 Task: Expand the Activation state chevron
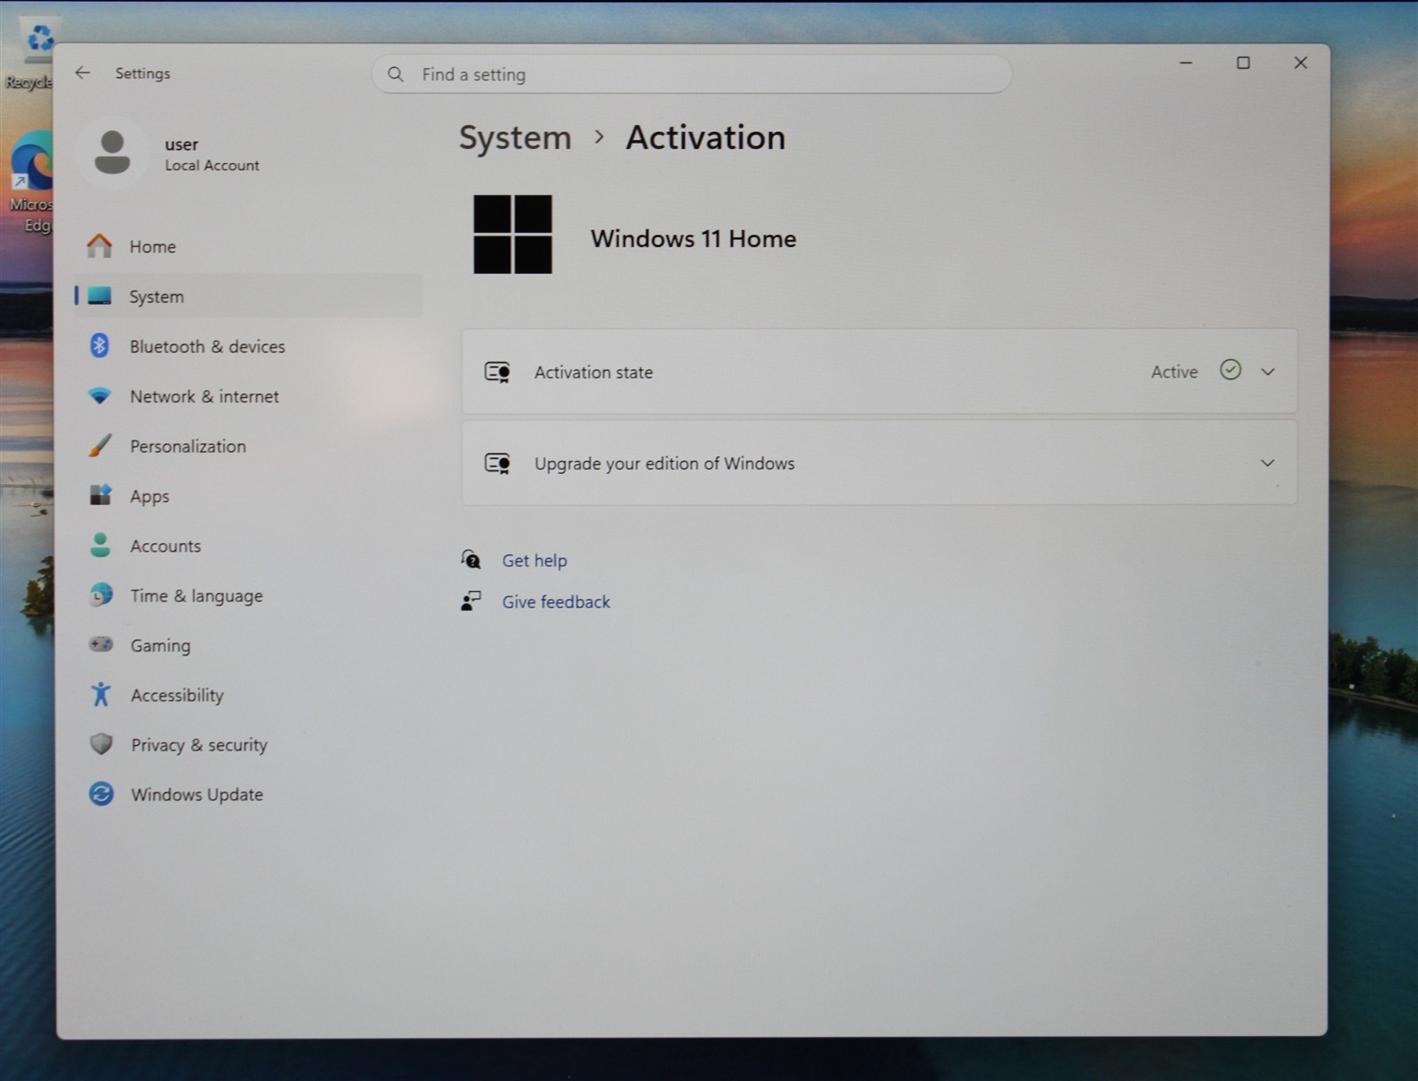coord(1267,372)
